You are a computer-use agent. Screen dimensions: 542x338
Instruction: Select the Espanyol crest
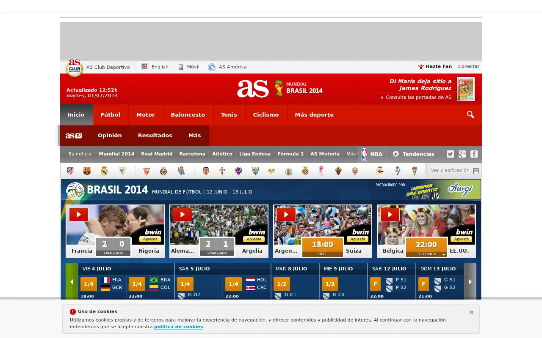[x=305, y=171]
